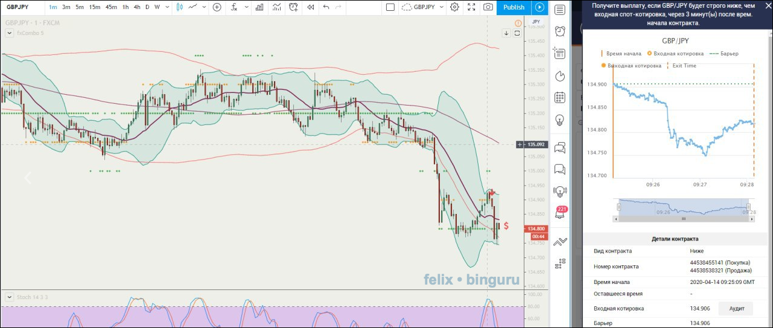The image size is (773, 328).
Task: Click the Аудит button
Action: pos(735,309)
